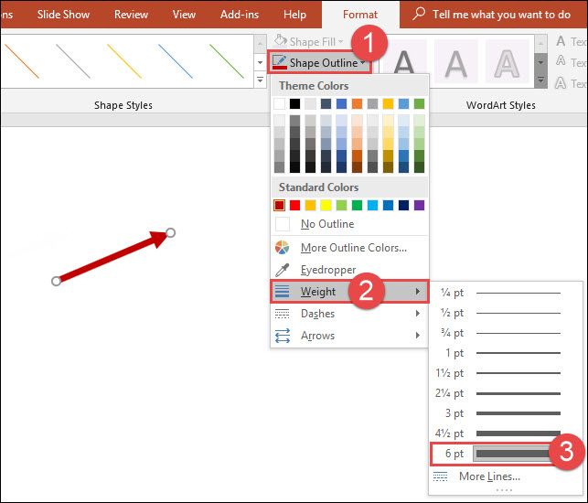Expand the Dashes submenu arrow
The width and height of the screenshot is (588, 503).
(418, 313)
